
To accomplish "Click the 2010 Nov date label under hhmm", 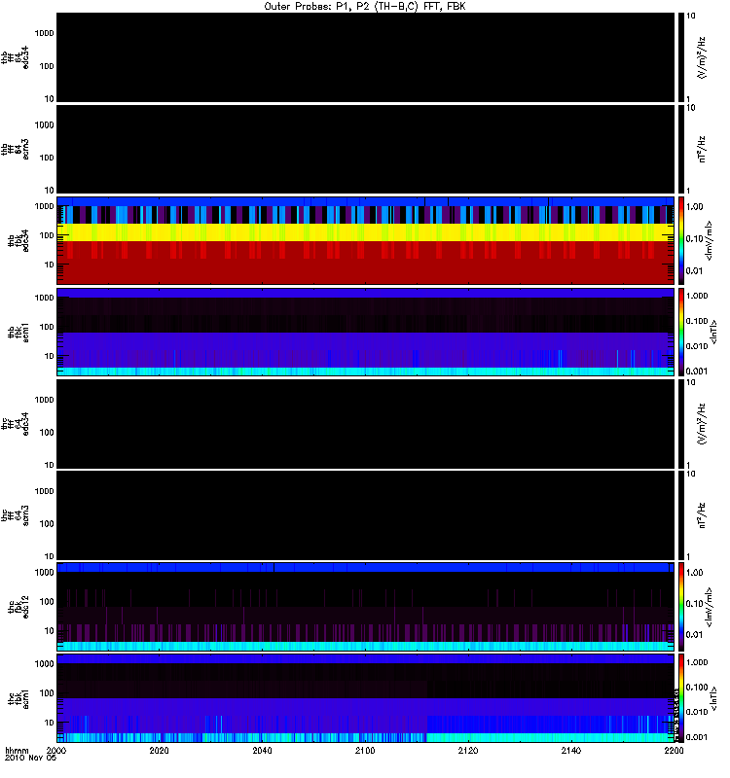I will click(x=30, y=758).
